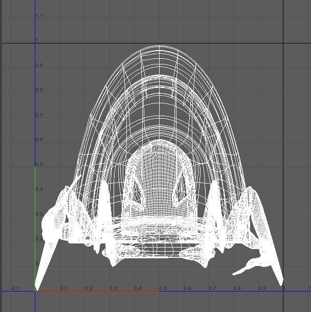The width and height of the screenshot is (311, 312).
Task: Click the 0.9 label on horizontal U axis
Action: 262,288
